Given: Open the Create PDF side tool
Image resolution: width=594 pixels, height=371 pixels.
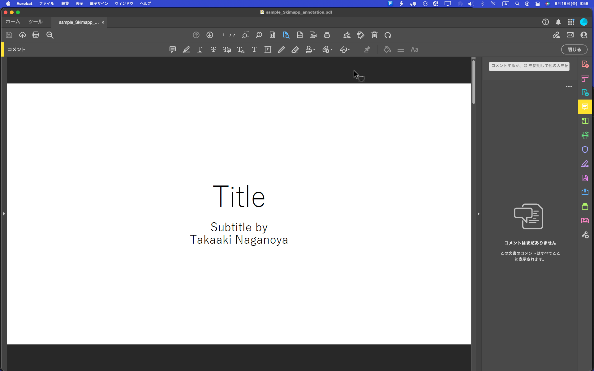Looking at the screenshot, I should coord(585,64).
